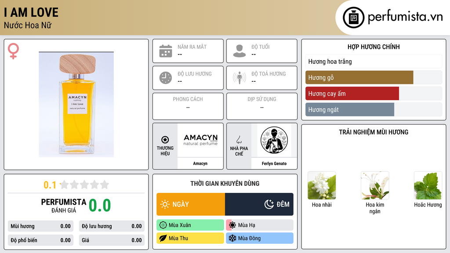
Task: Click the fifth rating star
Action: tap(105, 184)
